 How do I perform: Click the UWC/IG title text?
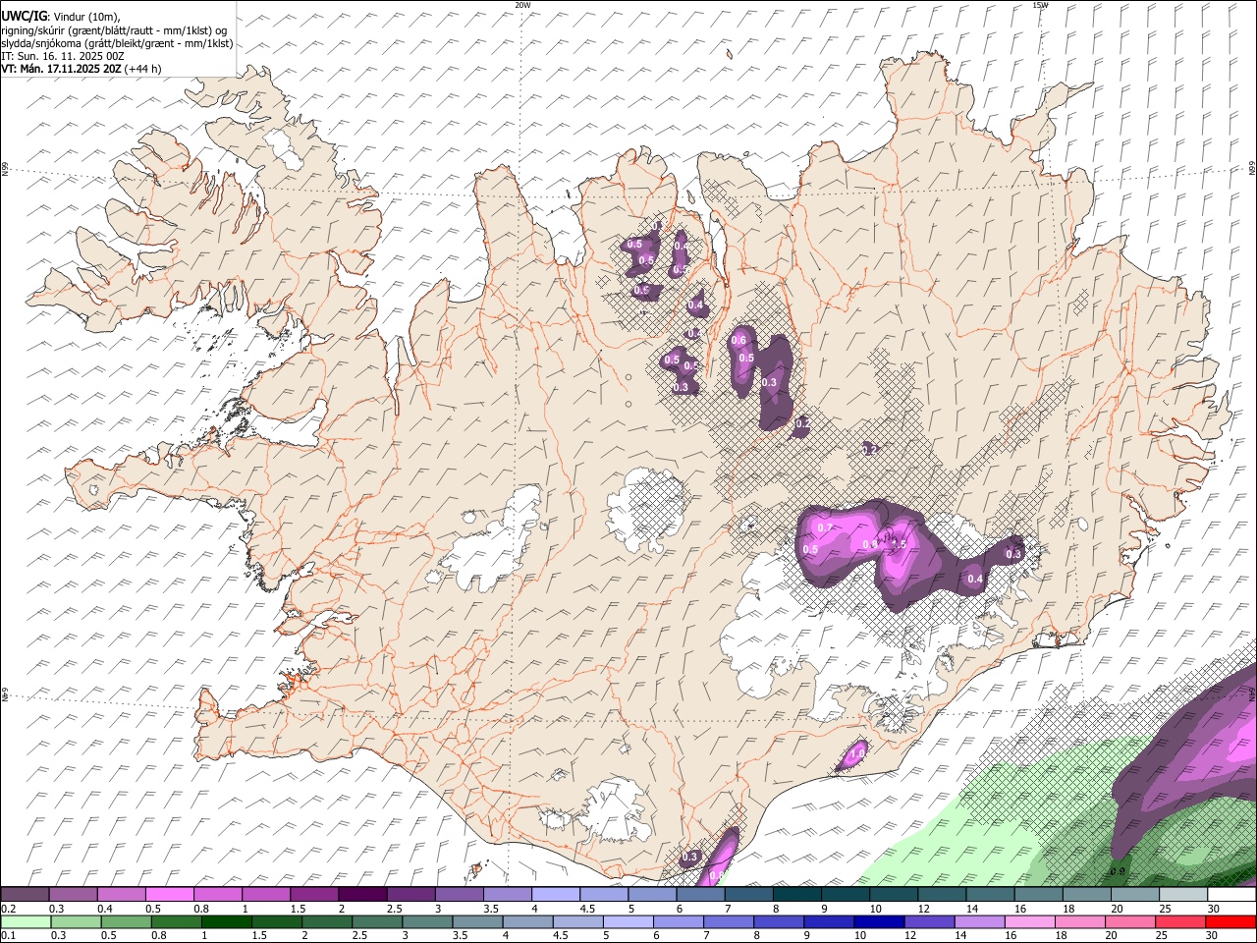pos(23,17)
